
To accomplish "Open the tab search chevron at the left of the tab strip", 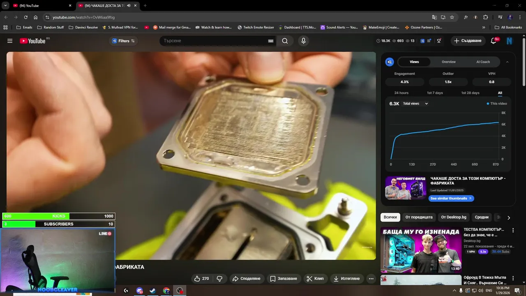I will coord(5,6).
